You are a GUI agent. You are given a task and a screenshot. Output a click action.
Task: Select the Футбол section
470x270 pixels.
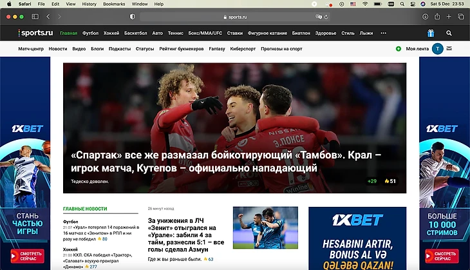[90, 33]
